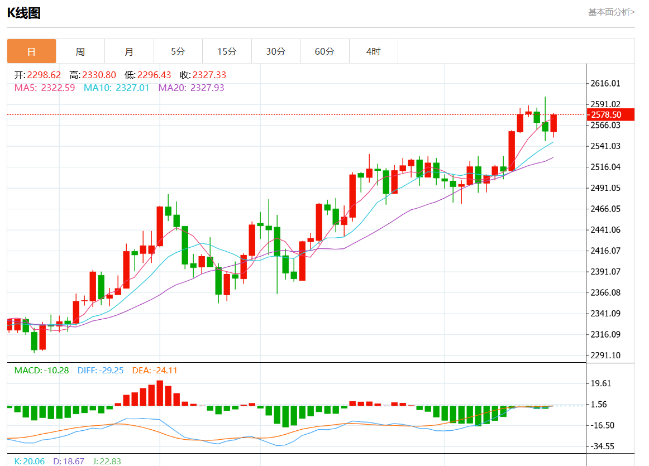Screen dimensions: 649x466
Task: Click the MA20: 2327.93 legend
Action: (x=191, y=88)
